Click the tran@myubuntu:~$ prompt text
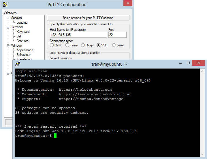 (33, 136)
